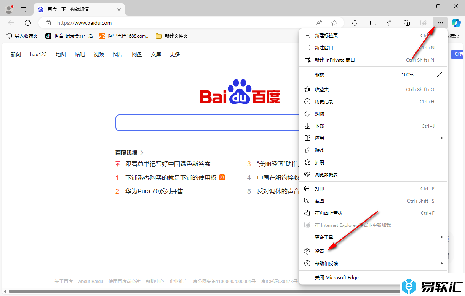Open the Collections toolbar icon
Viewport: 465px width, 296px height.
(407, 23)
